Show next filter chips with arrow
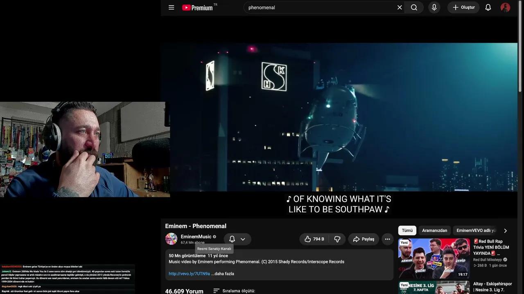The width and height of the screenshot is (524, 294). pos(505,230)
